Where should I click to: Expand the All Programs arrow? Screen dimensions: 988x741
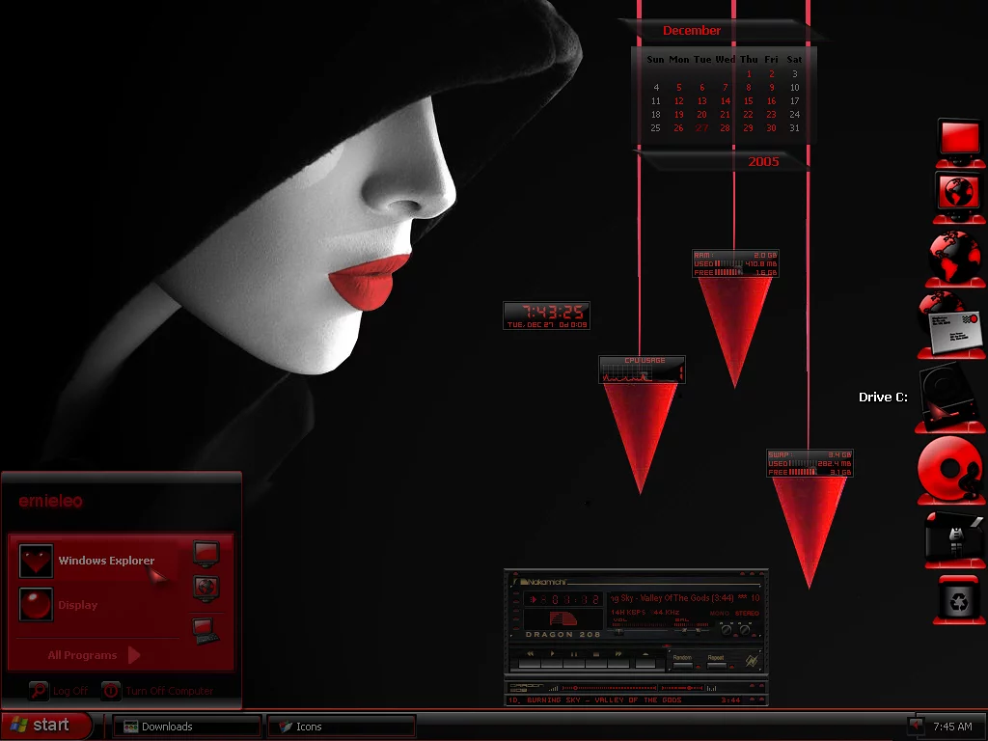pos(134,655)
